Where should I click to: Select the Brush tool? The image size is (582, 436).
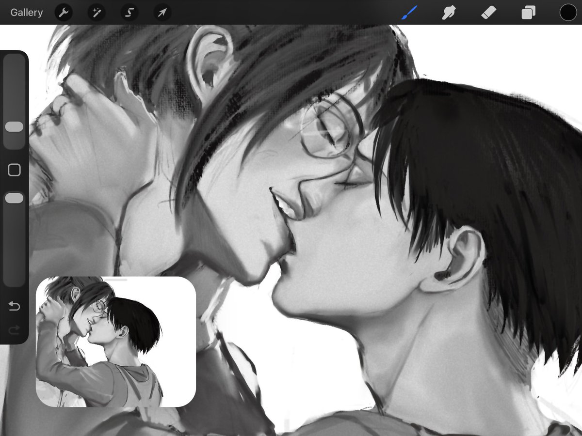pyautogui.click(x=409, y=13)
